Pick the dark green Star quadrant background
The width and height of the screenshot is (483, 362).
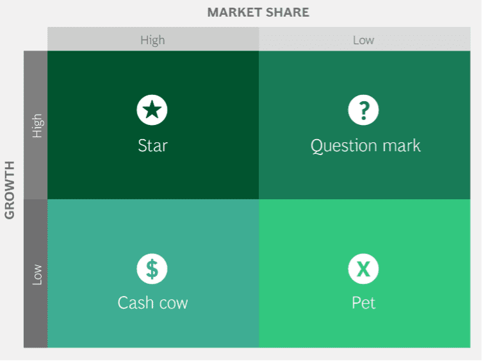point(153,179)
